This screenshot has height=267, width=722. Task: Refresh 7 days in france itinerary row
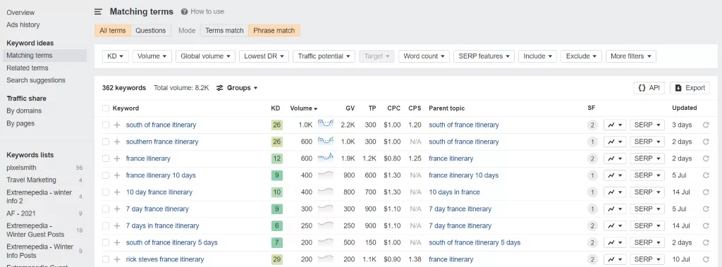pyautogui.click(x=705, y=225)
